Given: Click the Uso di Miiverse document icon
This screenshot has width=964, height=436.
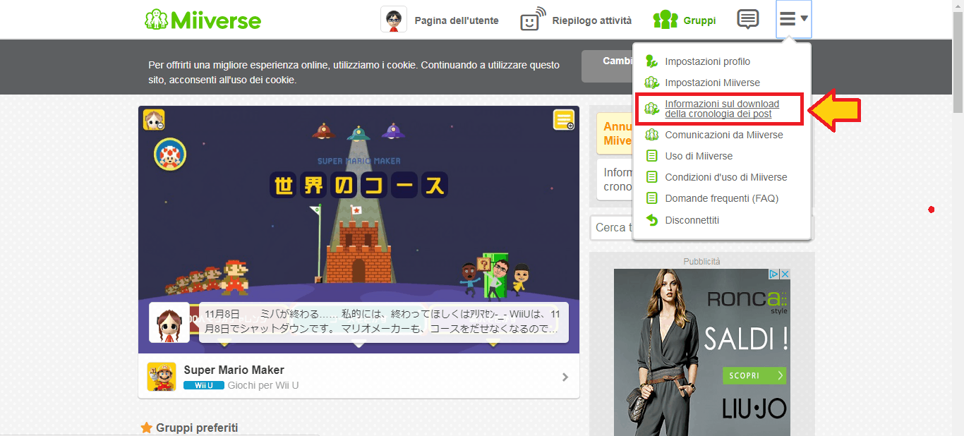Looking at the screenshot, I should pos(652,156).
